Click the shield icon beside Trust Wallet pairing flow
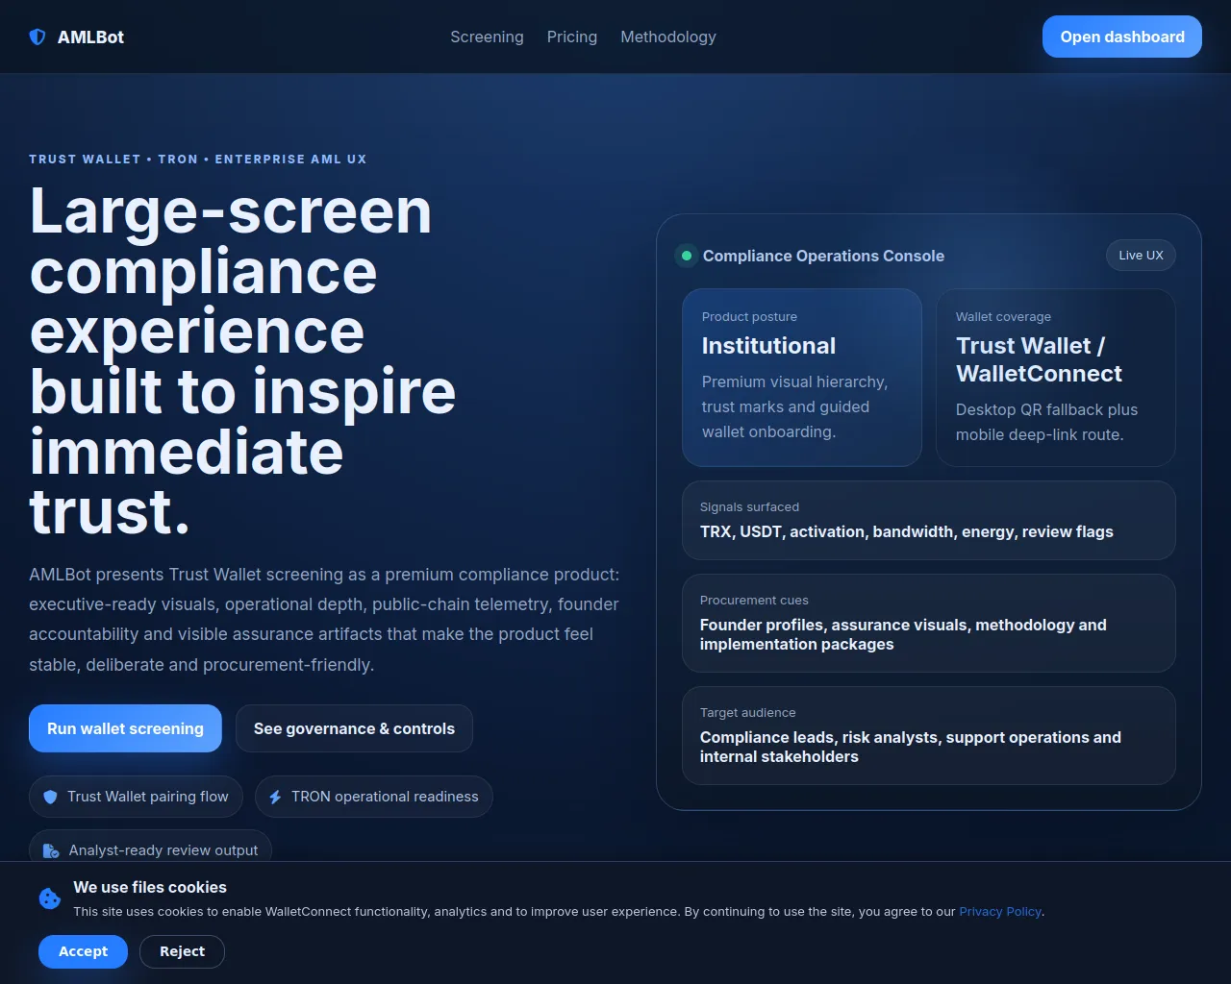Screen dimensions: 1231x984 (51, 797)
